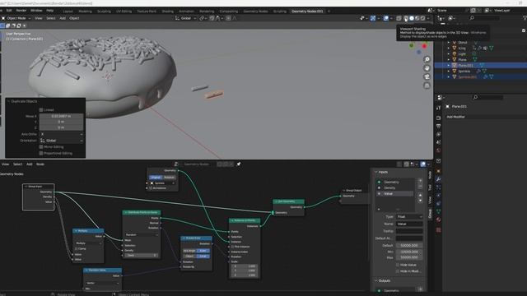Screen dimensions: 527x296
Task: Toggle viewport gizmos button
Action: tap(373, 18)
